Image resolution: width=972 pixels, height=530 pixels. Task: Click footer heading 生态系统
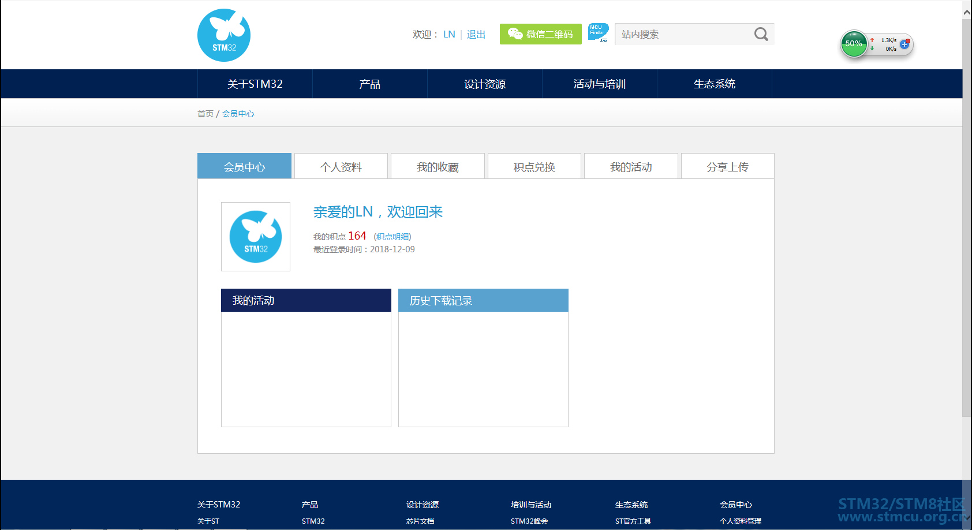pos(631,505)
